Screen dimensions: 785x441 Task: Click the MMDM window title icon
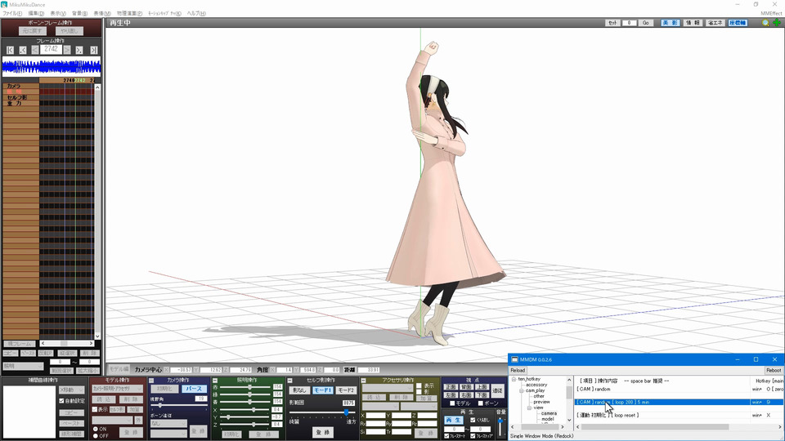[x=514, y=359]
